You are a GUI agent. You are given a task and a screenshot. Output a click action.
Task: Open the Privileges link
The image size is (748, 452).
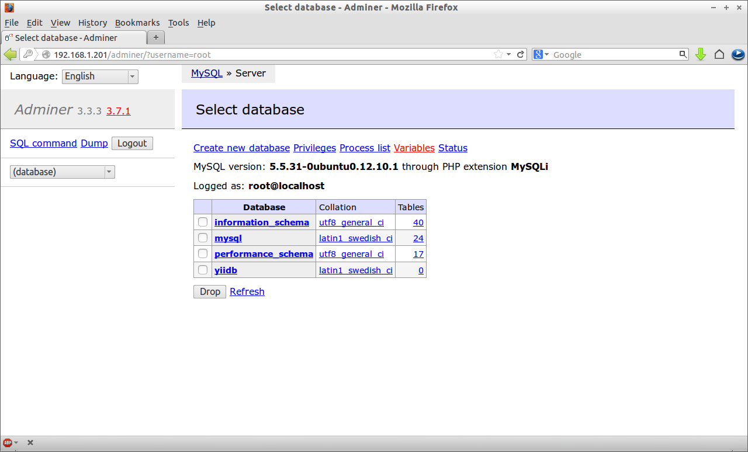314,148
